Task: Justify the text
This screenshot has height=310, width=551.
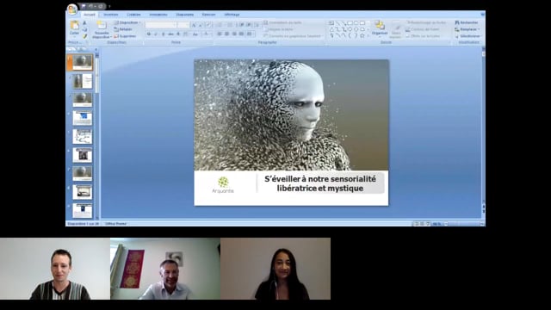Action: click(241, 34)
